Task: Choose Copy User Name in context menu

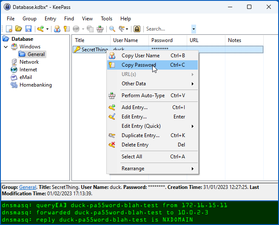Action: (153, 56)
